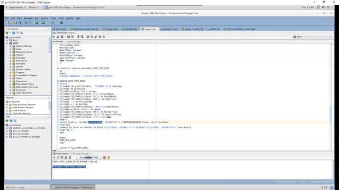Click the Undo arrow icon in main toolbar
The width and height of the screenshot is (339, 190).
26,23
